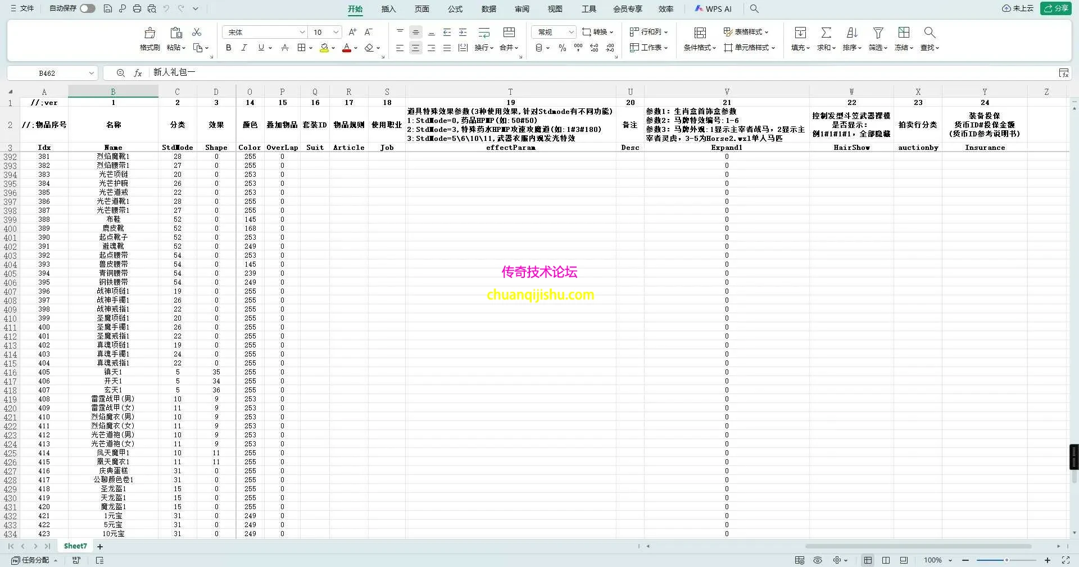This screenshot has width=1079, height=567.
Task: Click the Freeze Panes (冻结) icon
Action: [904, 33]
